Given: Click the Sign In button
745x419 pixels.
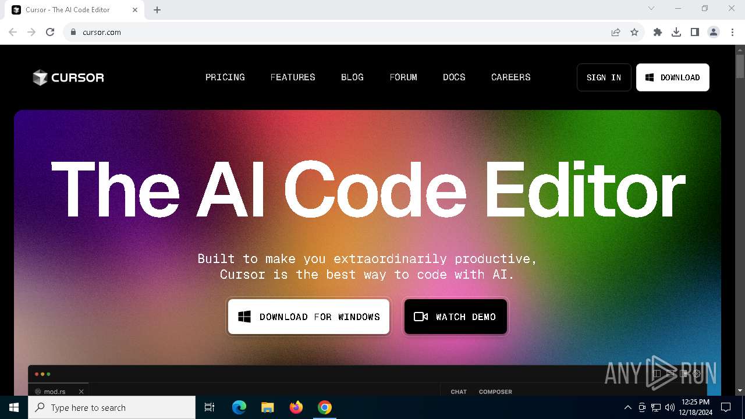Looking at the screenshot, I should coord(604,77).
